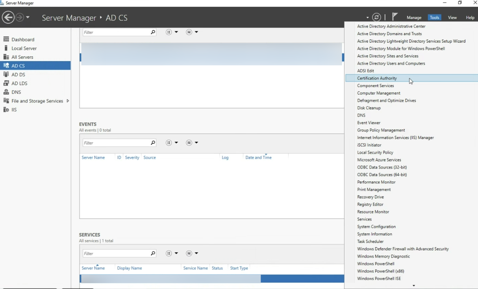The image size is (478, 289).
Task: Click the search icon in Events filter
Action: 153,143
